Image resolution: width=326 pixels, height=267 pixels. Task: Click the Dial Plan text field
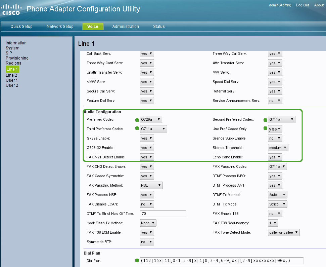pyautogui.click(x=222, y=261)
